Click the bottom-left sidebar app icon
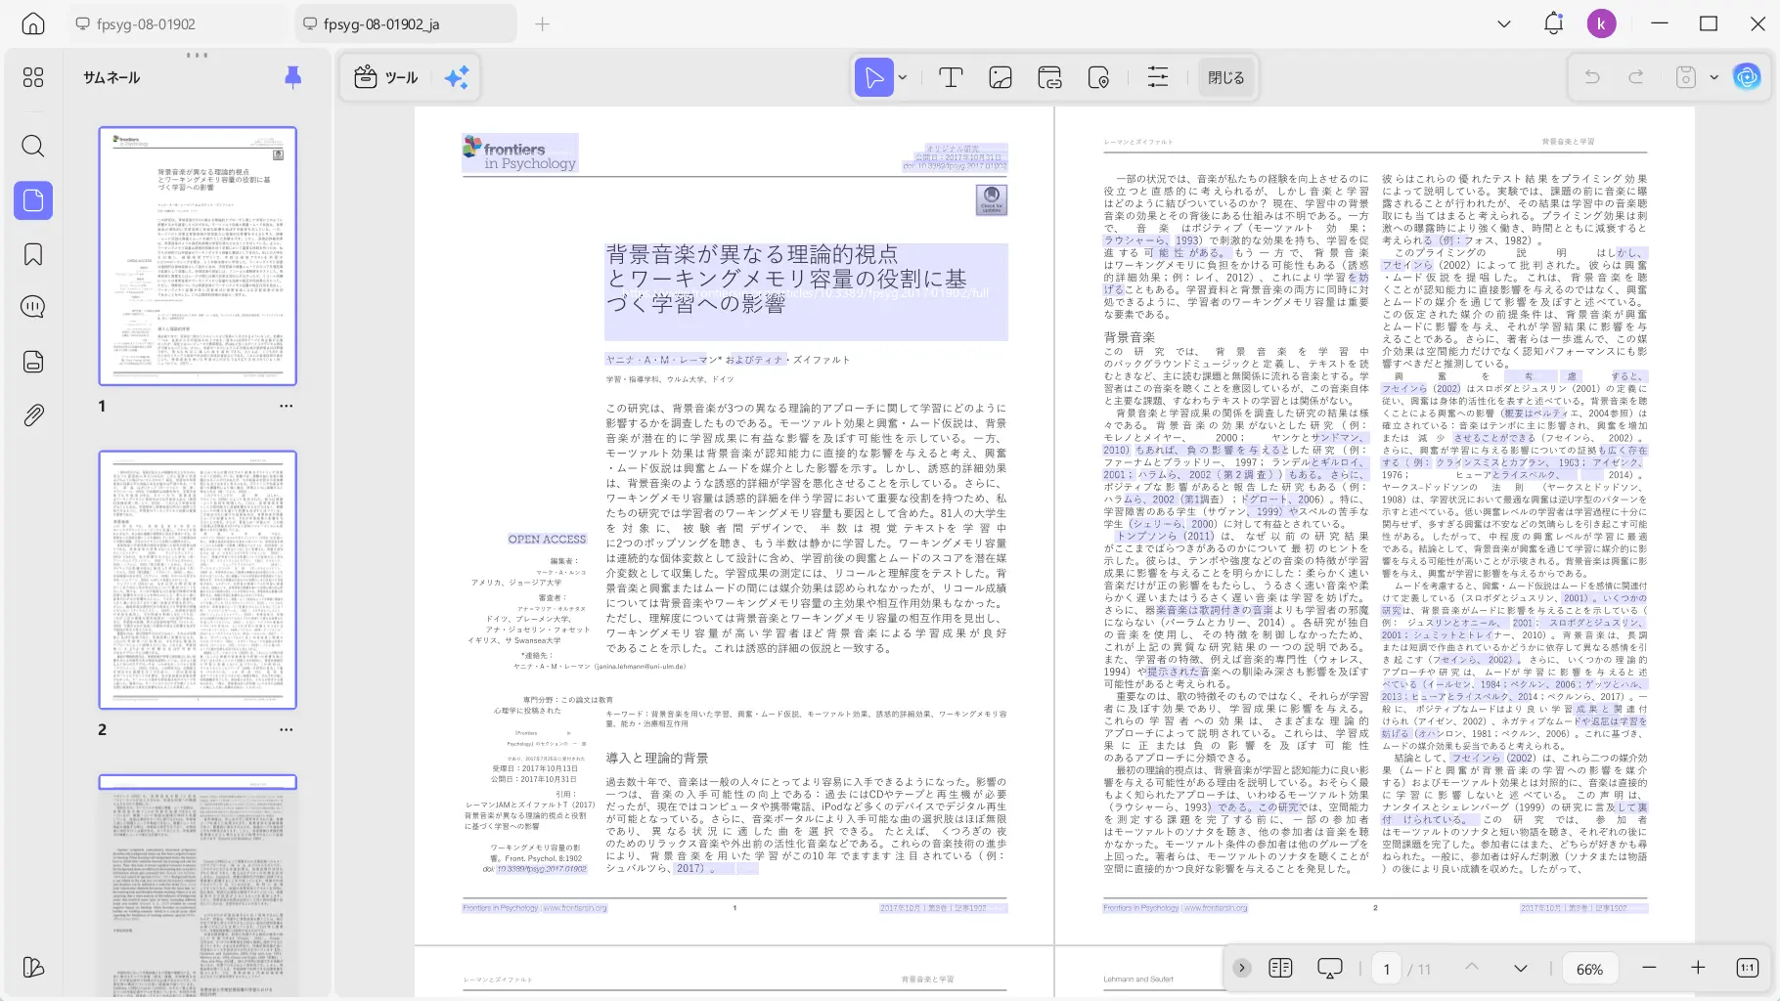Screen dimensions: 1780x1001 pyautogui.click(x=33, y=967)
